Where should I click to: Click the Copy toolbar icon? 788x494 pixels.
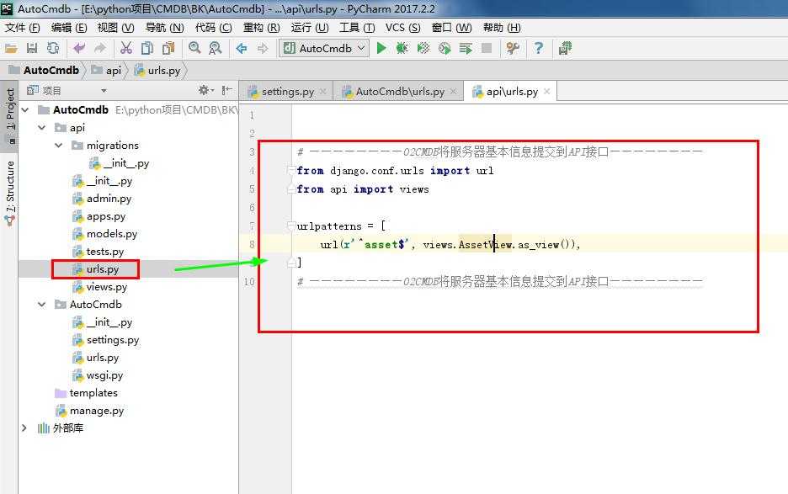[x=146, y=48]
